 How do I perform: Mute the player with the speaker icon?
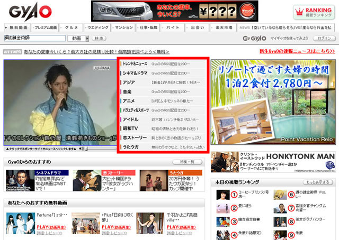click(81, 149)
